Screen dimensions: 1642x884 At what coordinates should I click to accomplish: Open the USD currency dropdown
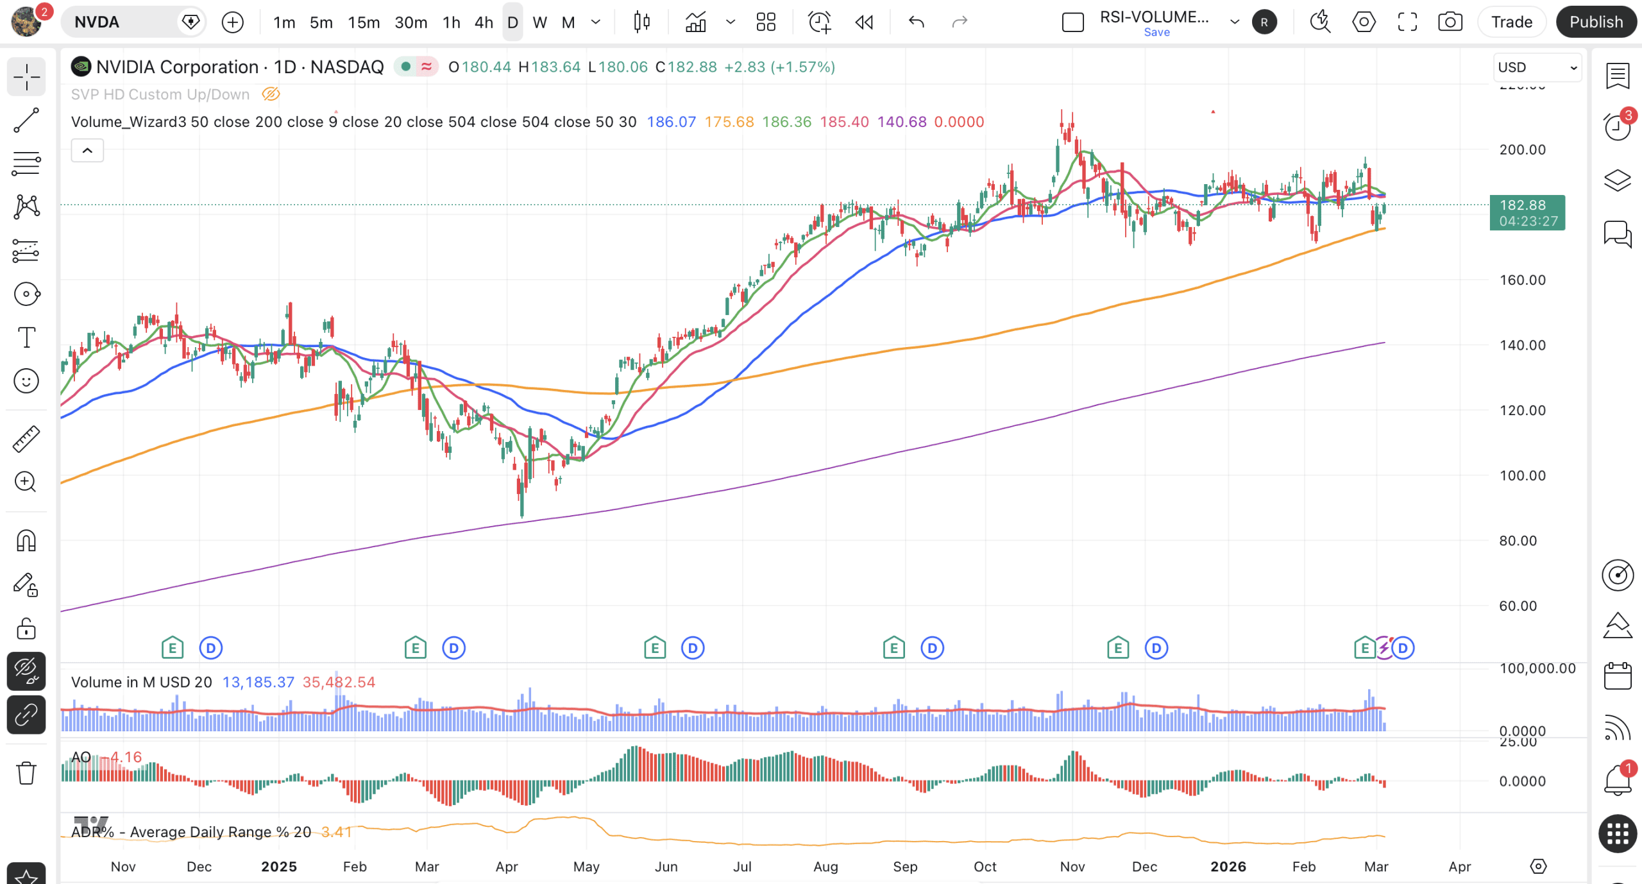tap(1537, 67)
